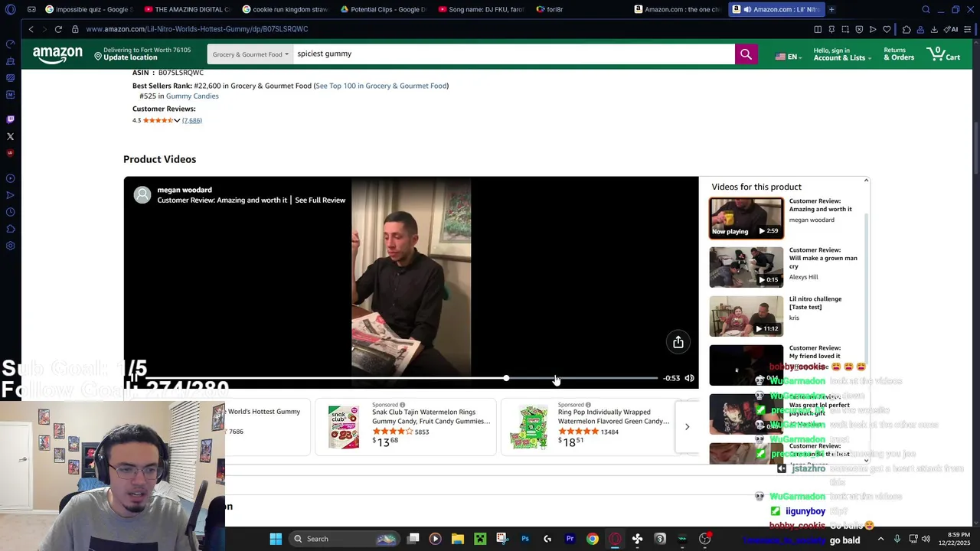
Task: Select the Now playing 'Amazing and worth it' thumbnail
Action: [746, 217]
